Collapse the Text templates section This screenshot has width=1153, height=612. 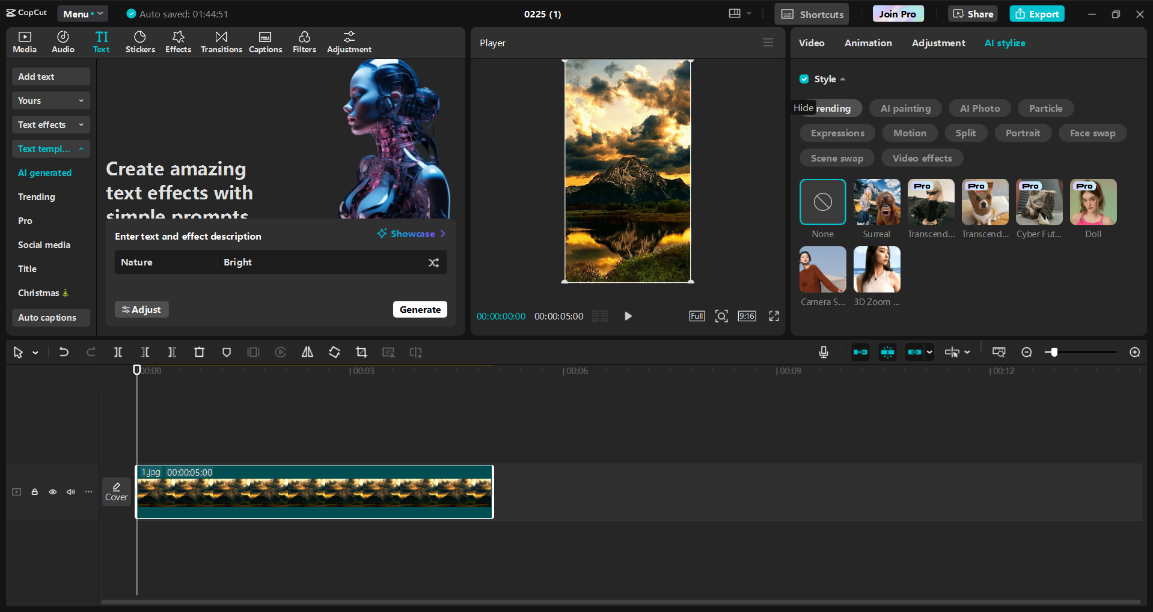coord(81,148)
